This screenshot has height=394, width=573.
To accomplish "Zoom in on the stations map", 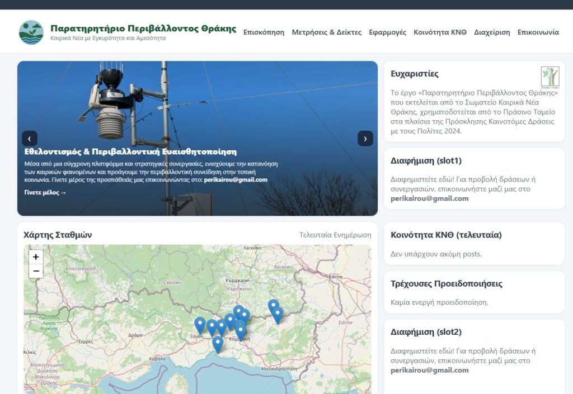I will tap(36, 257).
